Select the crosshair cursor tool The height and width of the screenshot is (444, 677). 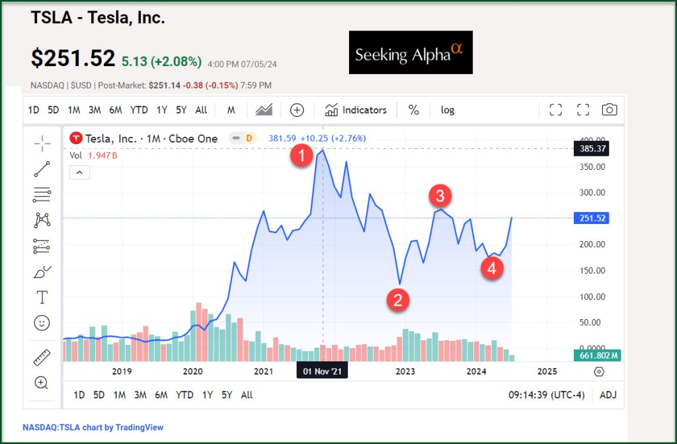click(x=42, y=142)
